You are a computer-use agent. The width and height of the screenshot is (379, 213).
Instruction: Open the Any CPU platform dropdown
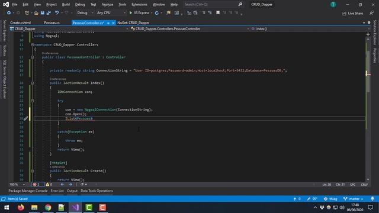111,13
